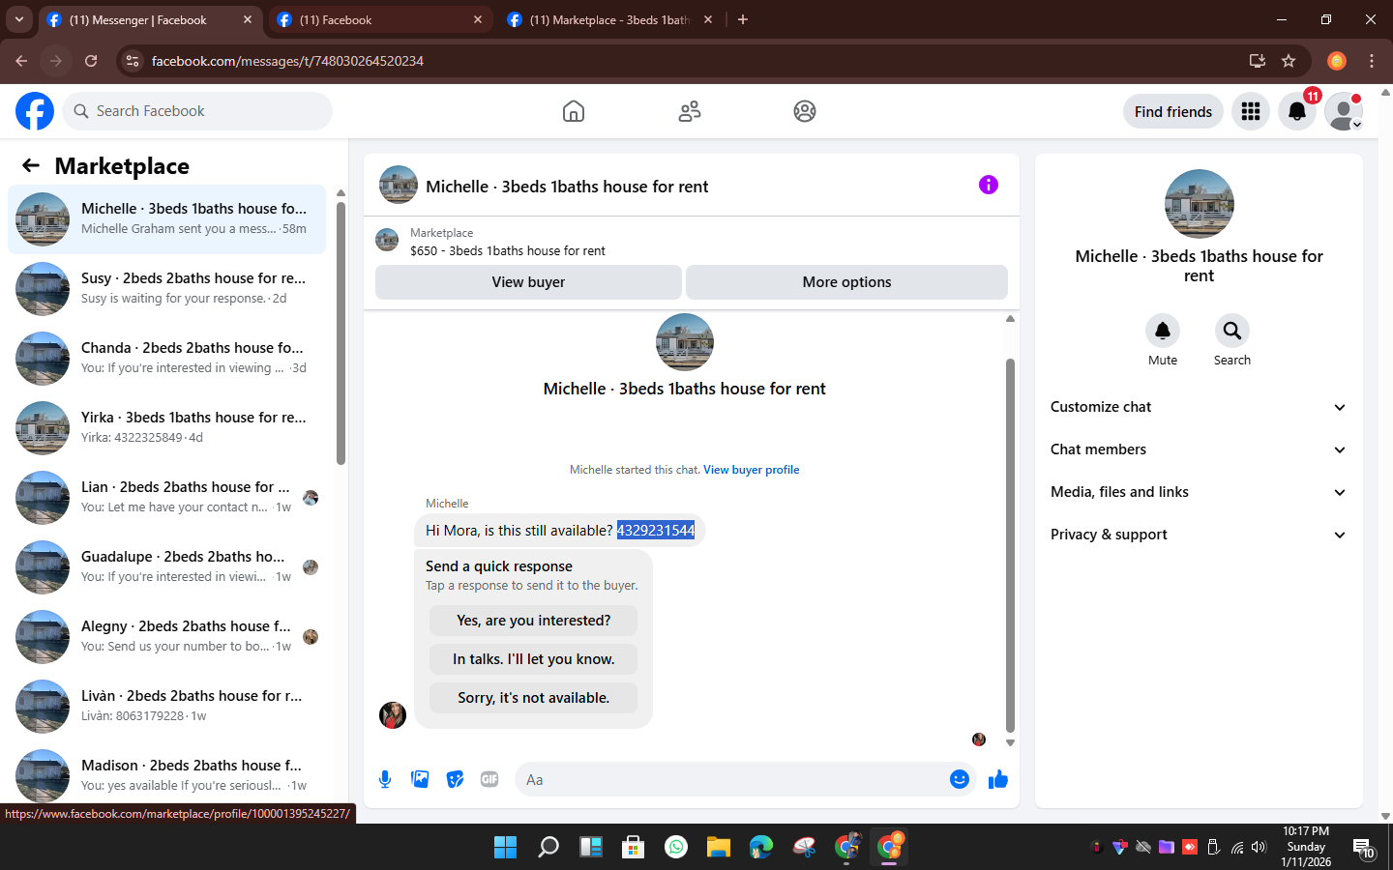Open File Explorer from the taskbar
This screenshot has width=1393, height=870.
[718, 848]
